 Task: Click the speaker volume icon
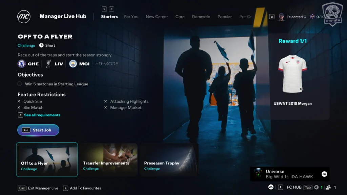tap(316, 187)
